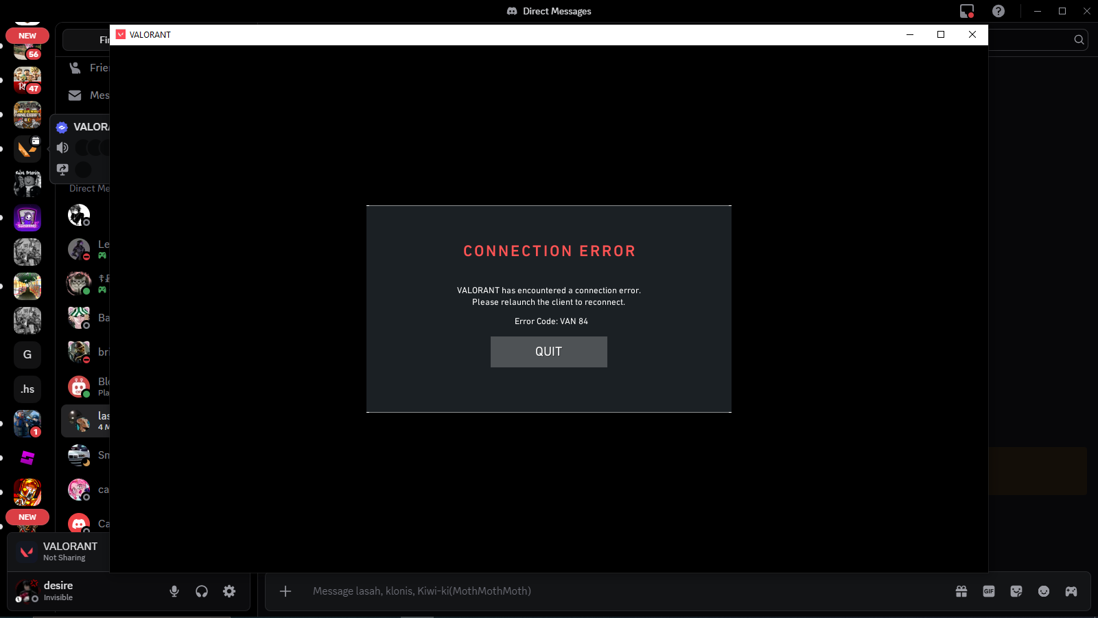Click the top NEW unread pill in the server list
This screenshot has width=1098, height=618.
pos(27,36)
